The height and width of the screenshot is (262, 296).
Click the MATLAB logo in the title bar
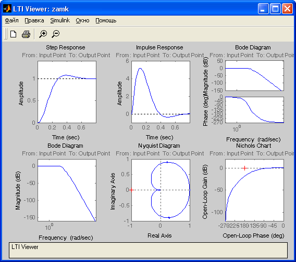[x=7, y=9]
